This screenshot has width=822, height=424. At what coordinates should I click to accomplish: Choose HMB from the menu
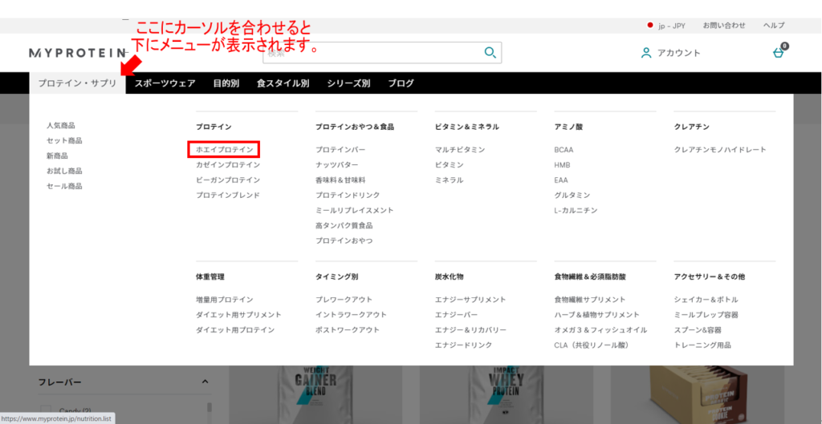pyautogui.click(x=563, y=165)
